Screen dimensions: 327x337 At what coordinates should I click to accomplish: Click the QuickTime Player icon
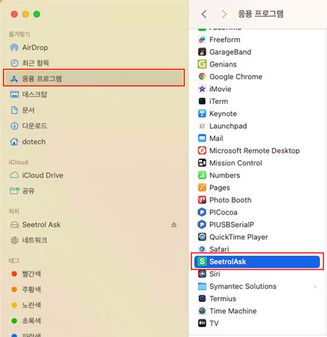202,237
